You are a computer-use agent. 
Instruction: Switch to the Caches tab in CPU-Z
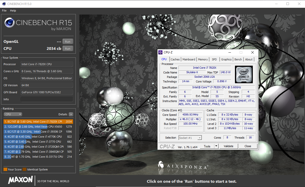(x=175, y=59)
